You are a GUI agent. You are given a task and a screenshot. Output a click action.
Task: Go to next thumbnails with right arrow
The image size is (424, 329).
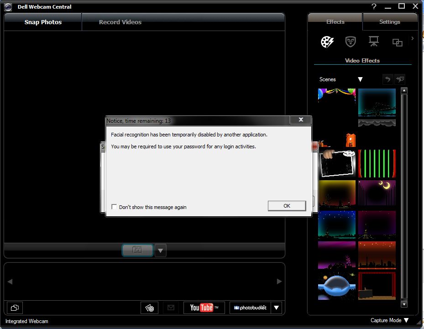pyautogui.click(x=279, y=282)
